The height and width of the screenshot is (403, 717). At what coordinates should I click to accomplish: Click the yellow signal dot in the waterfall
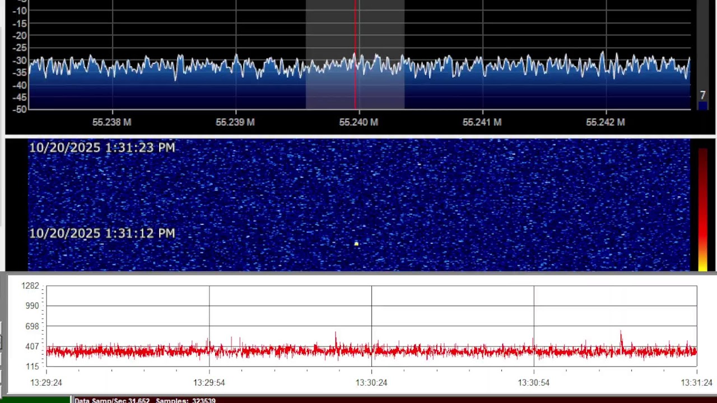point(356,243)
